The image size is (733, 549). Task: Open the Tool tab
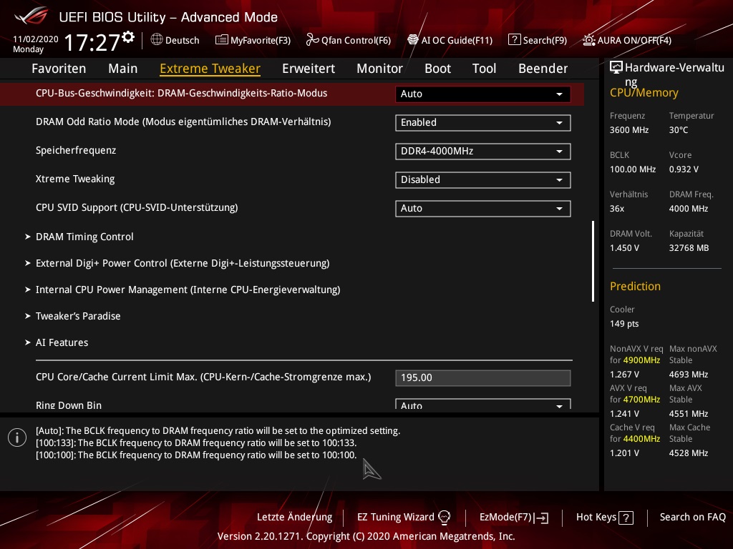484,69
